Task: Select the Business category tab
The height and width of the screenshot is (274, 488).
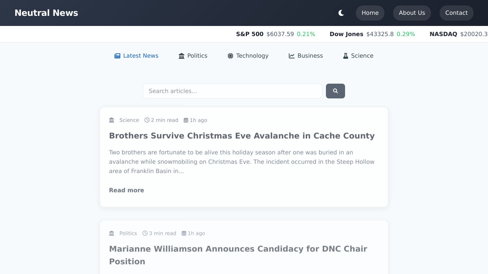Action: pyautogui.click(x=310, y=56)
